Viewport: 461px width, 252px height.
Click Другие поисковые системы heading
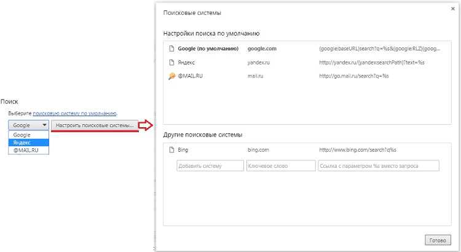point(203,135)
